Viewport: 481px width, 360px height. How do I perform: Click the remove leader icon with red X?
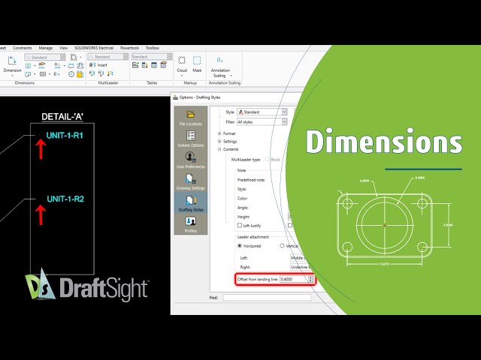pos(101,73)
